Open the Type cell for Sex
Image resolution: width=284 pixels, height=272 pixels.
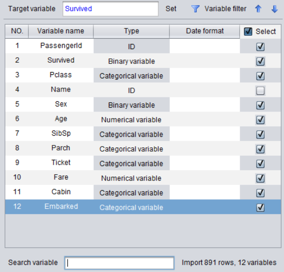tap(131, 105)
